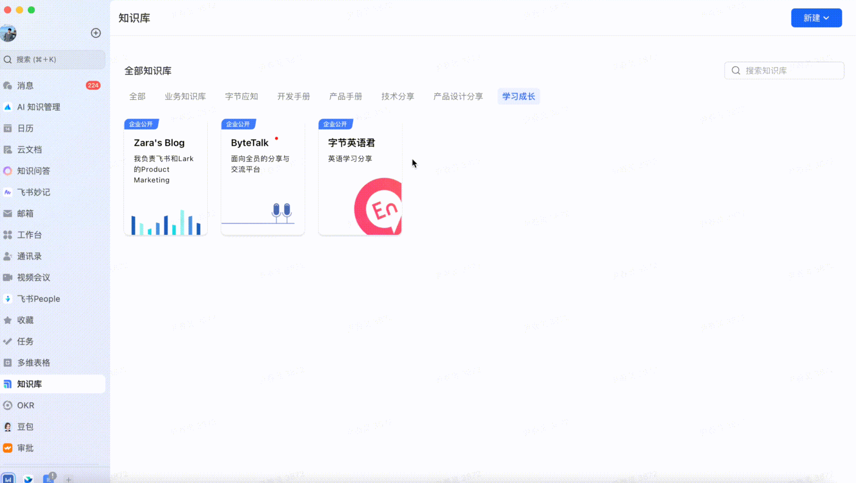Select the 学习成长 tab
This screenshot has width=856, height=483.
pyautogui.click(x=519, y=96)
